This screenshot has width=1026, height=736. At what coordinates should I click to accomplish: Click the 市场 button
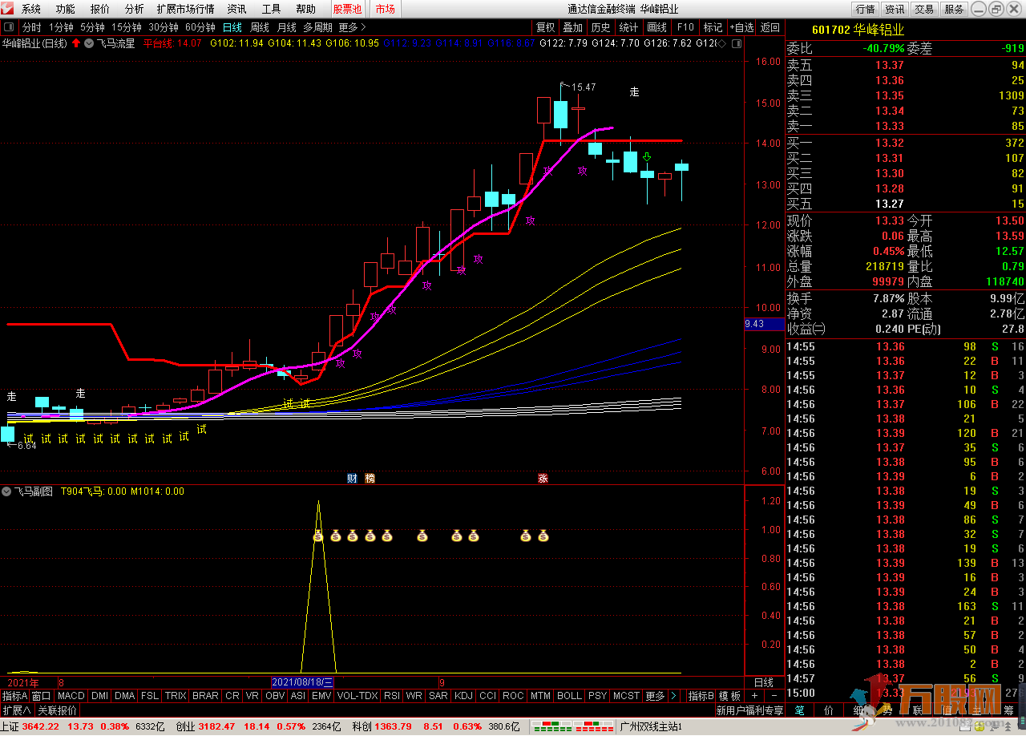coord(385,10)
